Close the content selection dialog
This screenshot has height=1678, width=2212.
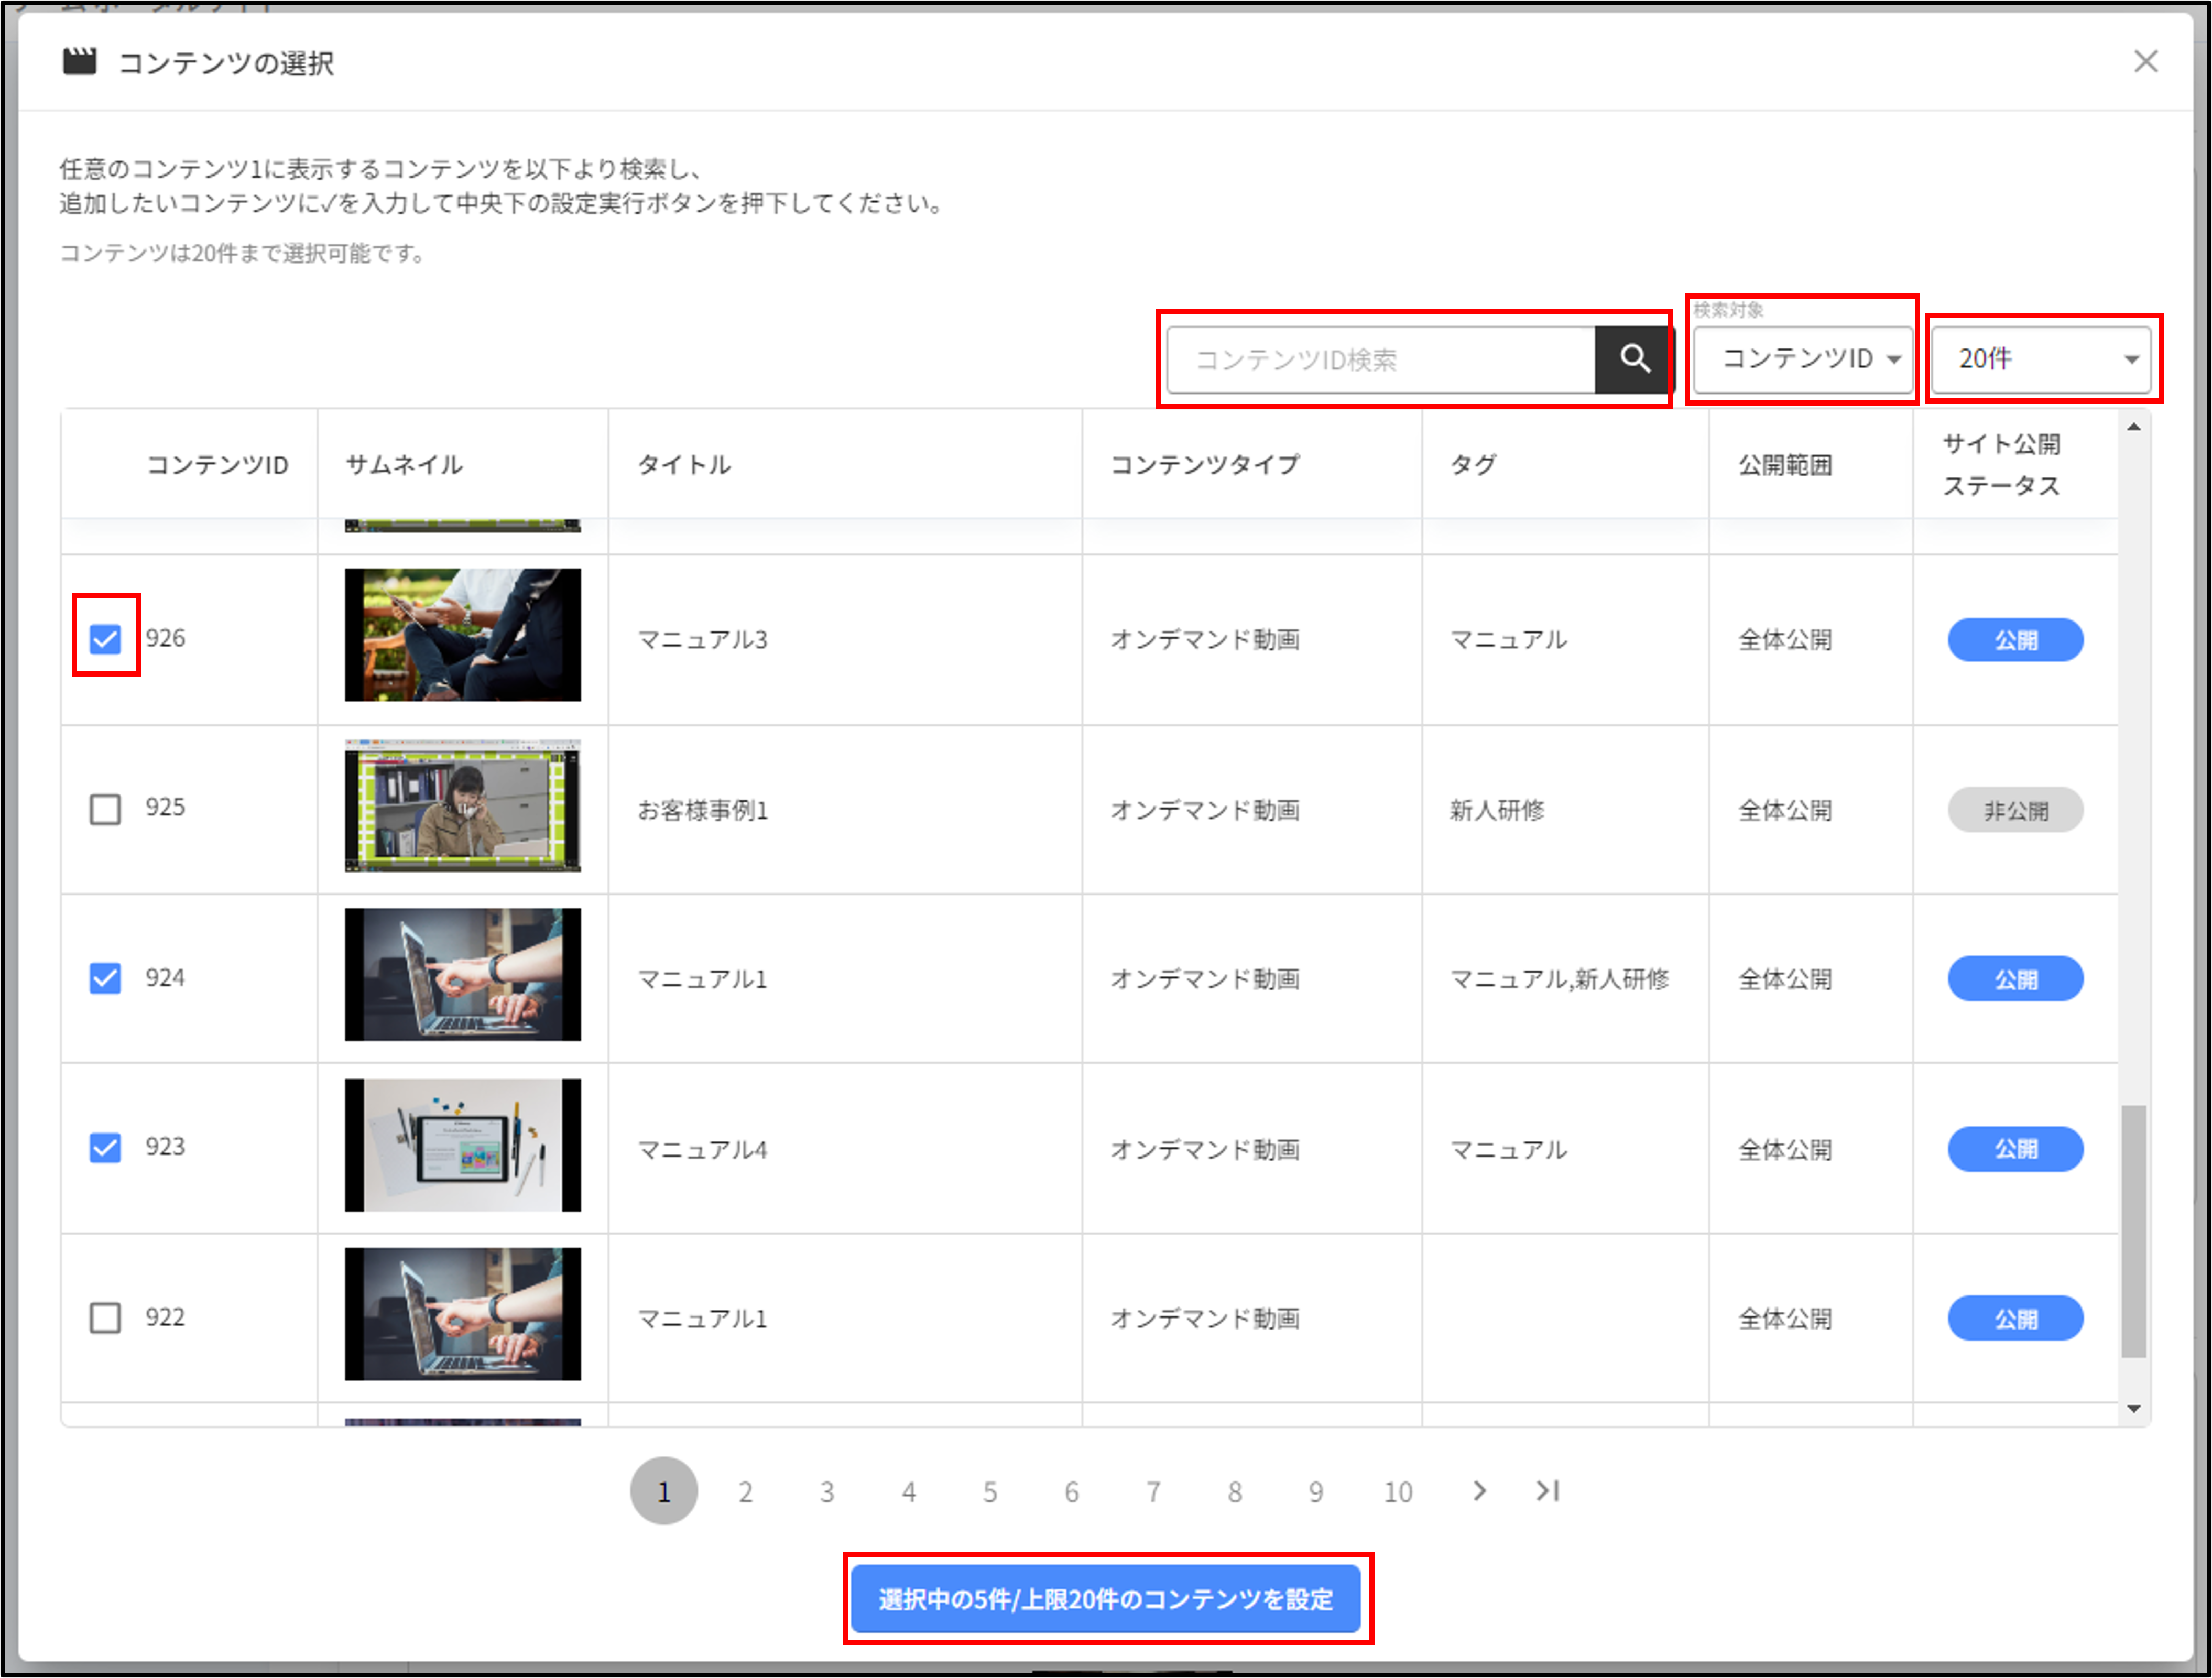[x=2145, y=62]
